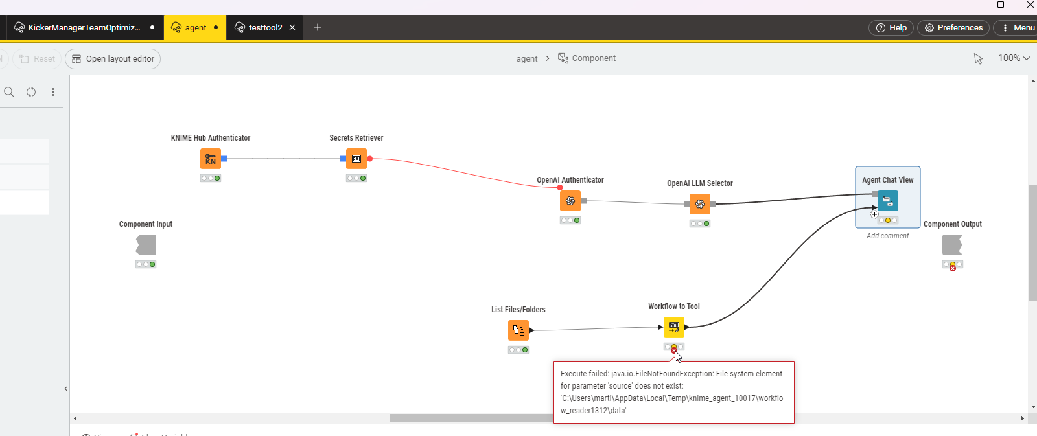
Task: Click the OpenAI LLM Selector label
Action: (x=700, y=183)
